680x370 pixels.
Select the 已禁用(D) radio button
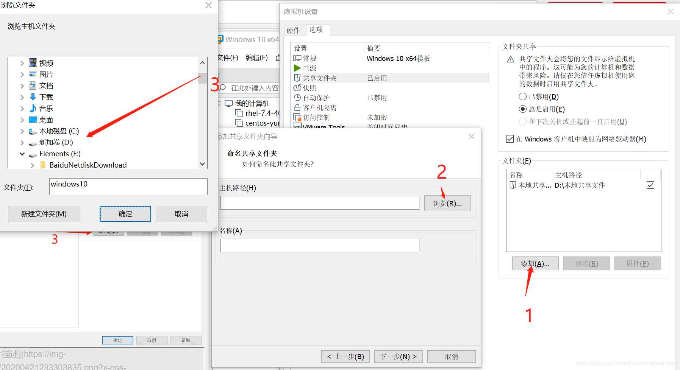coord(523,96)
